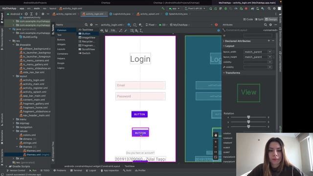Image resolution: width=313 pixels, height=176 pixels.
Task: Open themes.xml (night) in project tree
Action: click(36, 154)
